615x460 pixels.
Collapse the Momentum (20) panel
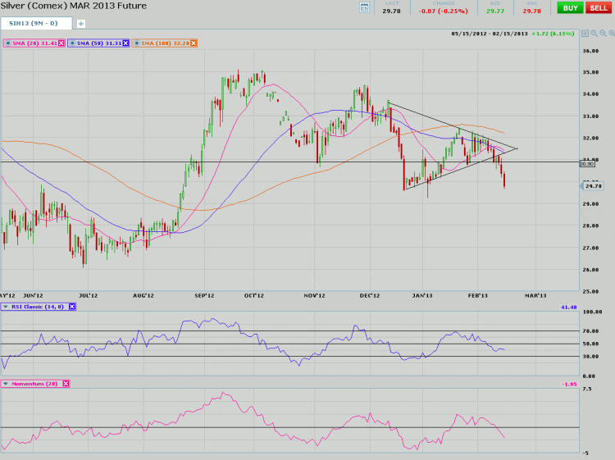pyautogui.click(x=7, y=383)
